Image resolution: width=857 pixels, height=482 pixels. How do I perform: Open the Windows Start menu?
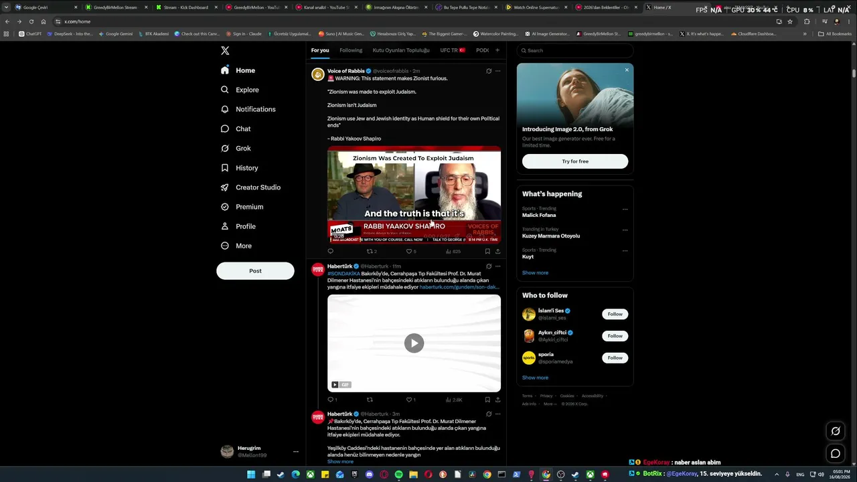pyautogui.click(x=251, y=475)
